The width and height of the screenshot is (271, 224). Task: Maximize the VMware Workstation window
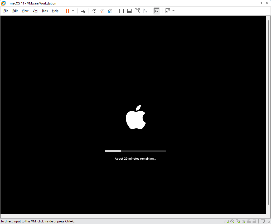tap(261, 3)
